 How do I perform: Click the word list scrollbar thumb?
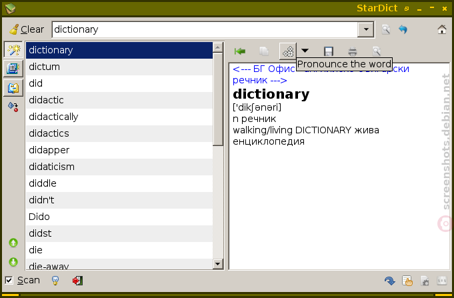click(218, 99)
